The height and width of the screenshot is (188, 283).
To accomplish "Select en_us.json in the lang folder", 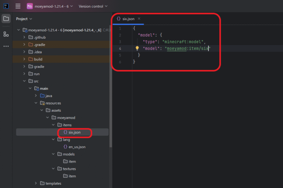I will tap(74, 147).
